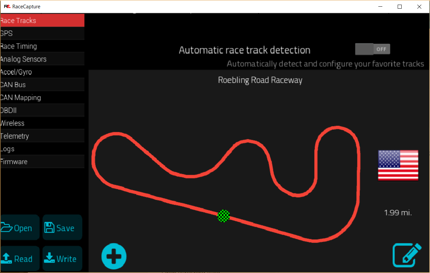Open the Firmware section
This screenshot has width=430, height=273.
tap(42, 162)
